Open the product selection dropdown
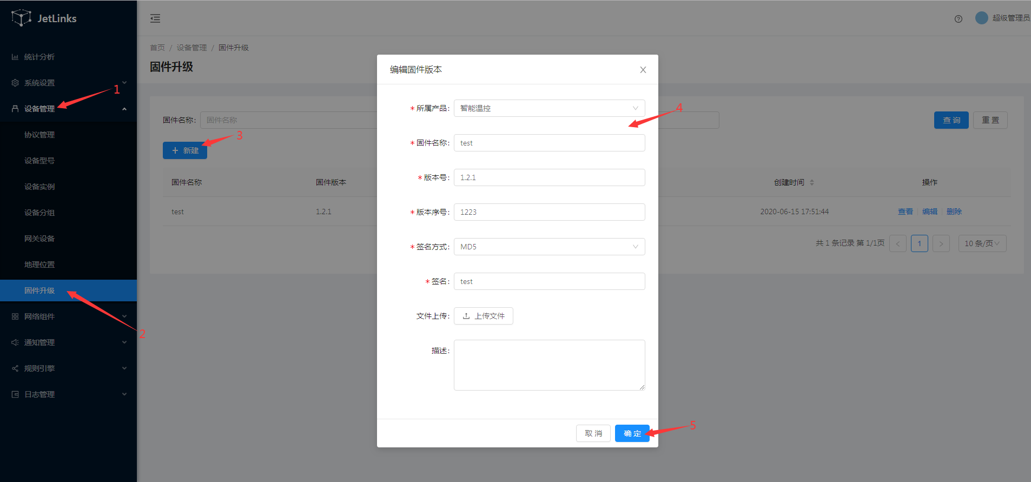Screen dimensions: 1031x482 tap(549, 108)
